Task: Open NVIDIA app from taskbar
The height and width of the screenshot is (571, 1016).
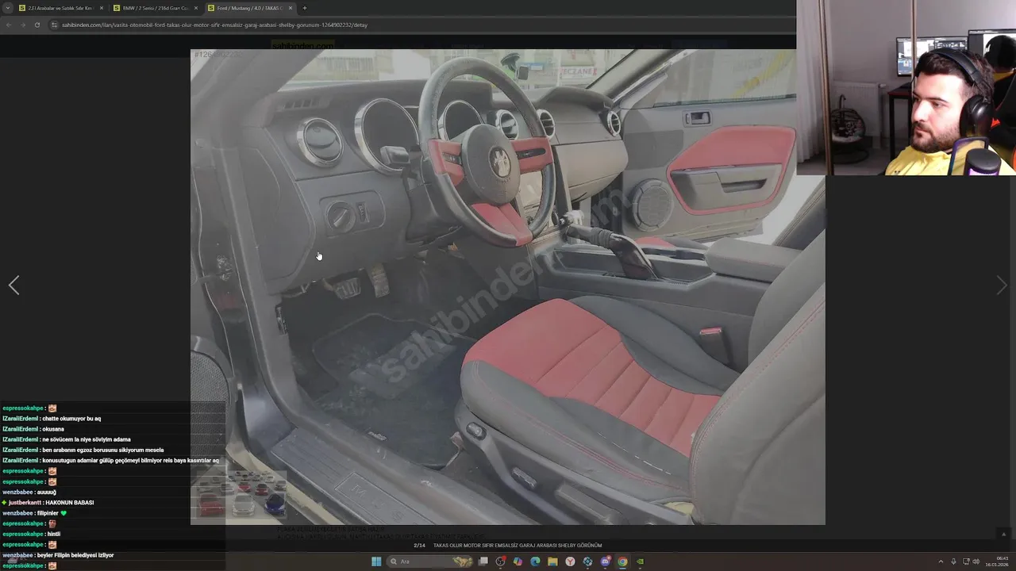Action: [640, 561]
